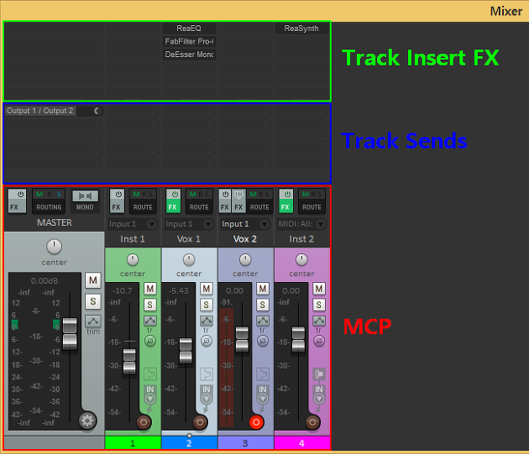Image resolution: width=529 pixels, height=454 pixels.
Task: Open Vox 2 IN record mode menu
Action: pyautogui.click(x=263, y=394)
